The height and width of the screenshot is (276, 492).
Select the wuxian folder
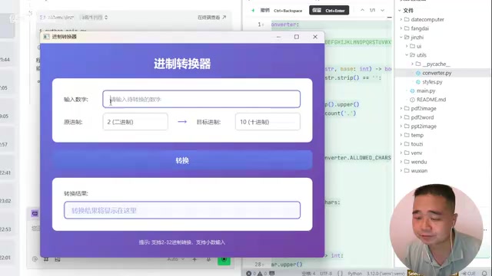(419, 171)
